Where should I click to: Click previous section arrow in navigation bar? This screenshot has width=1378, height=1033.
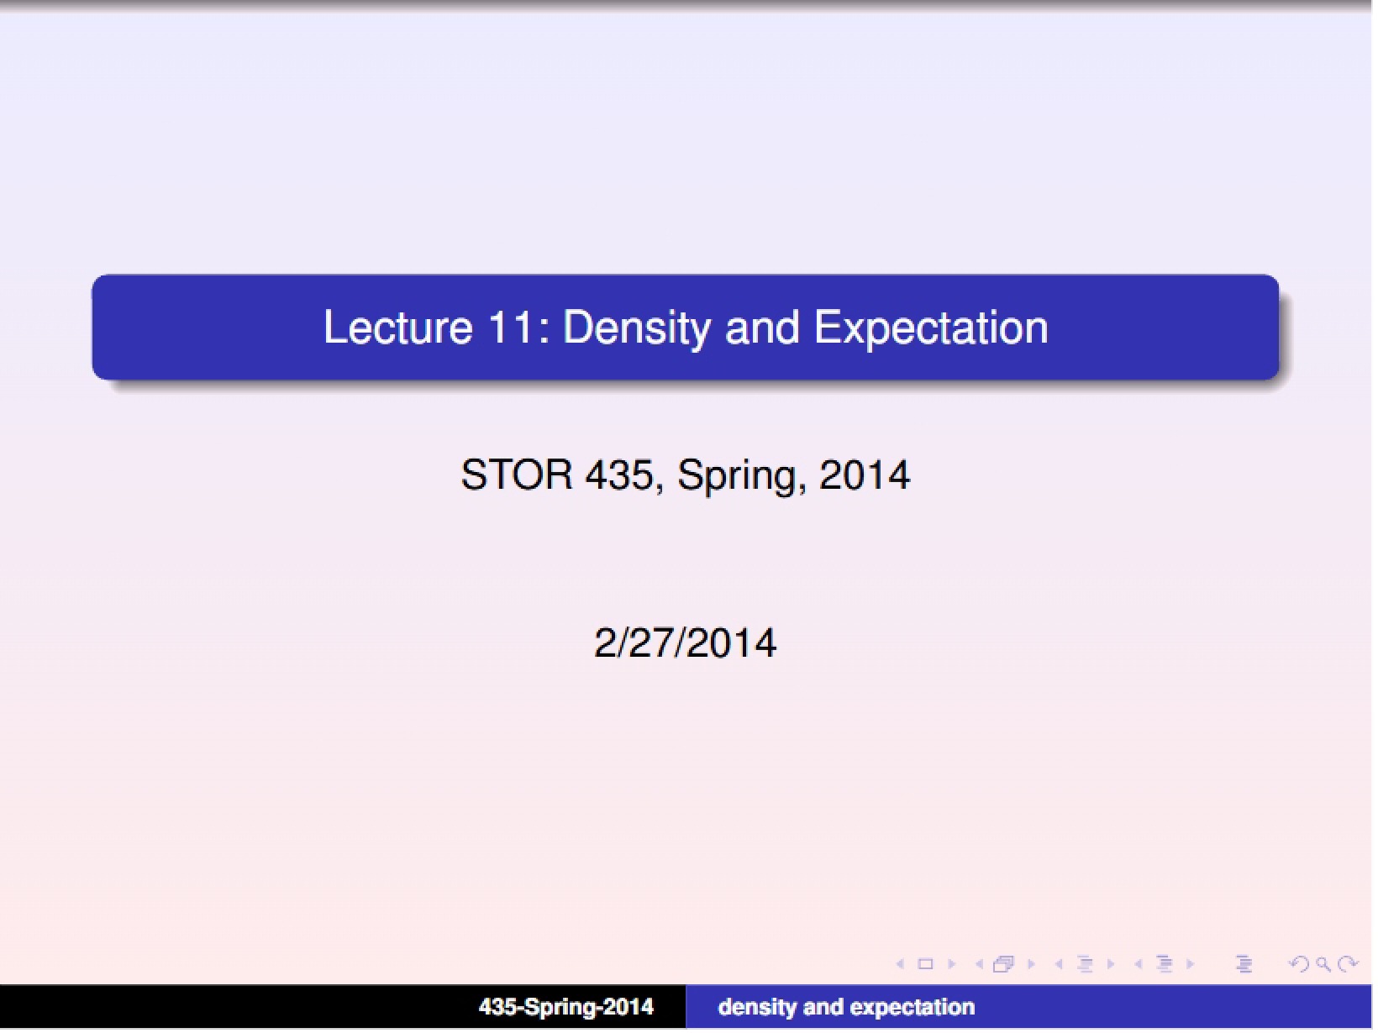point(1139,964)
